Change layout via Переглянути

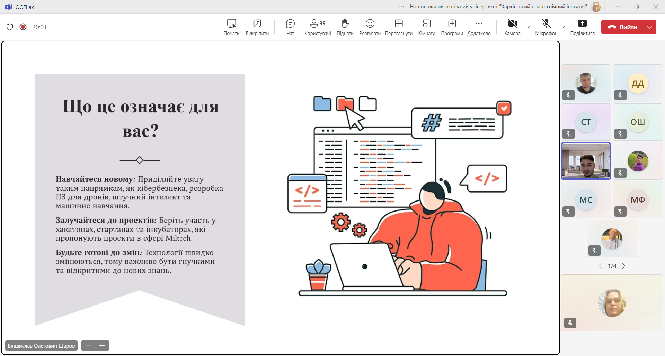point(399,27)
